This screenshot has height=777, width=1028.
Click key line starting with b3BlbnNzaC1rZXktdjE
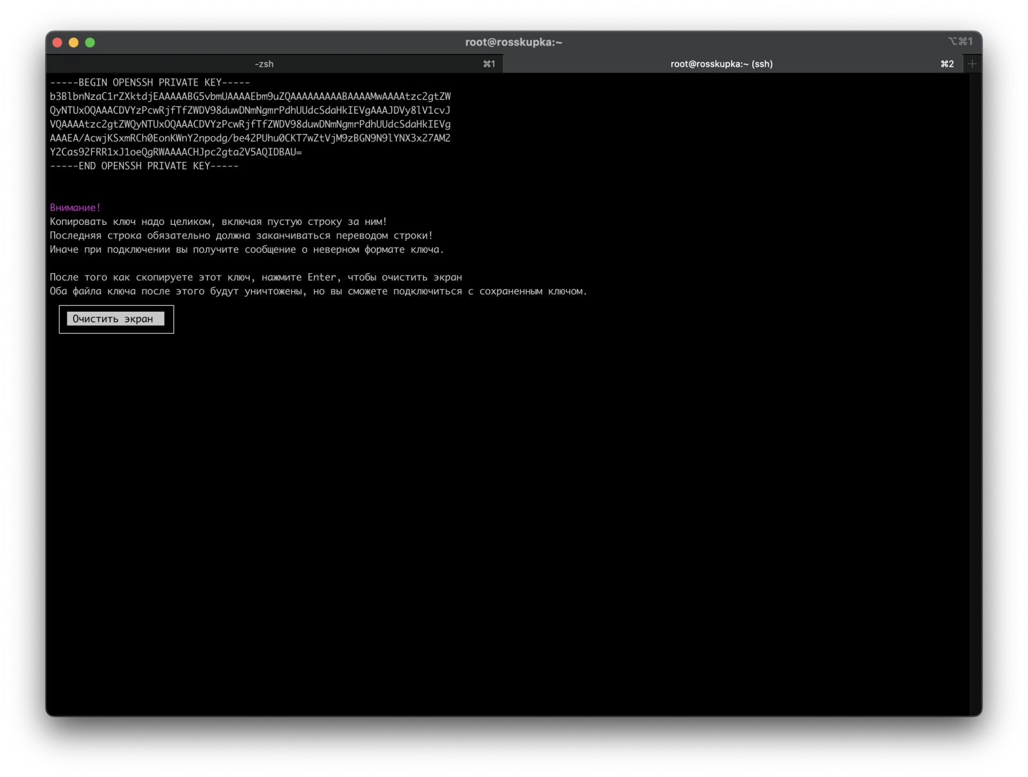[250, 96]
